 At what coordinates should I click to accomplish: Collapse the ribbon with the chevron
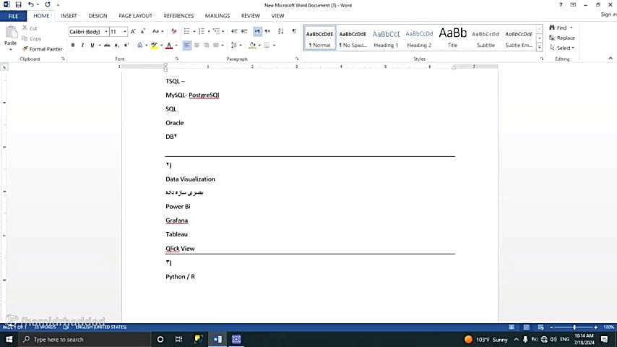610,59
